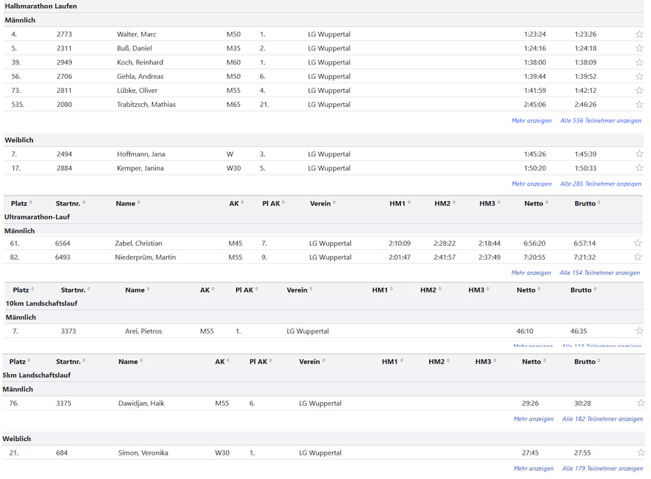
Task: Mark Arei, Pietros with the star
Action: [x=639, y=331]
